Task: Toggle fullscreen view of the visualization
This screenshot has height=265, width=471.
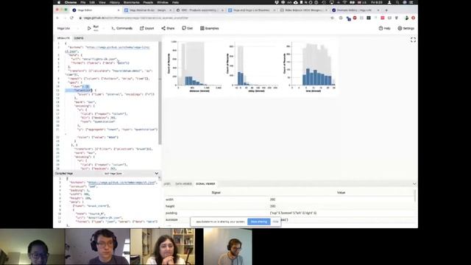Action: 413,40
